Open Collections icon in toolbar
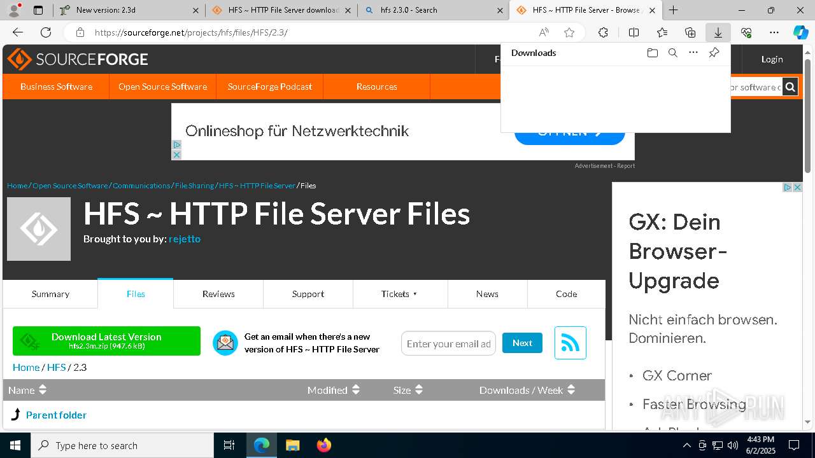The width and height of the screenshot is (815, 458). click(690, 32)
